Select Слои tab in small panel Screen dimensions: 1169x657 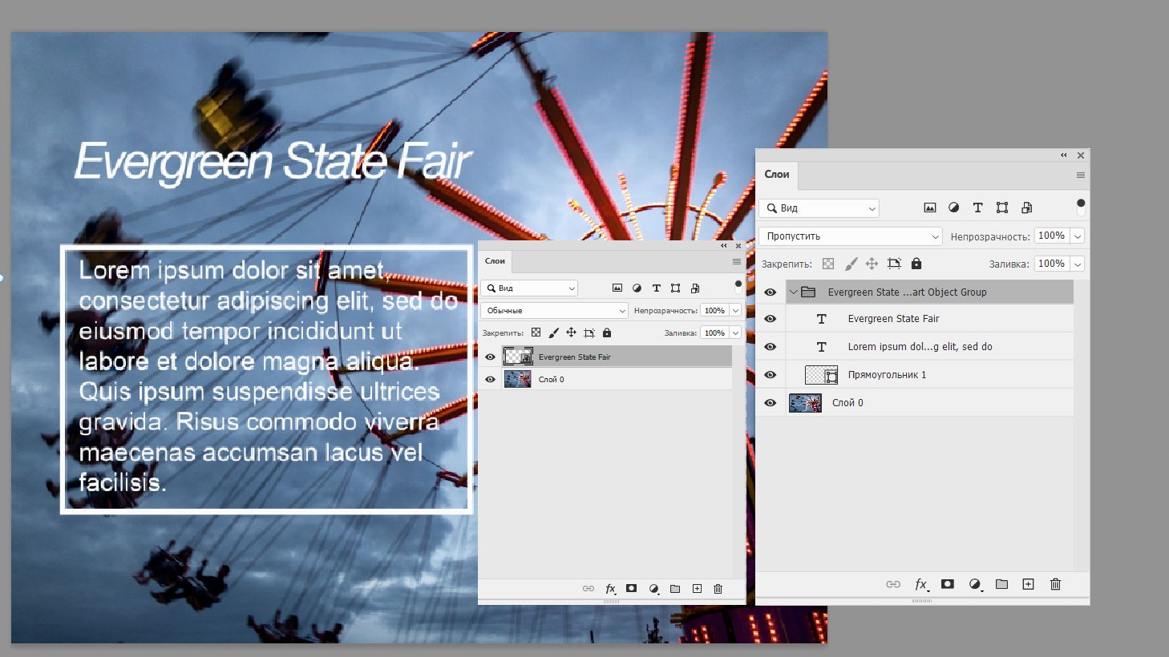[x=495, y=260]
